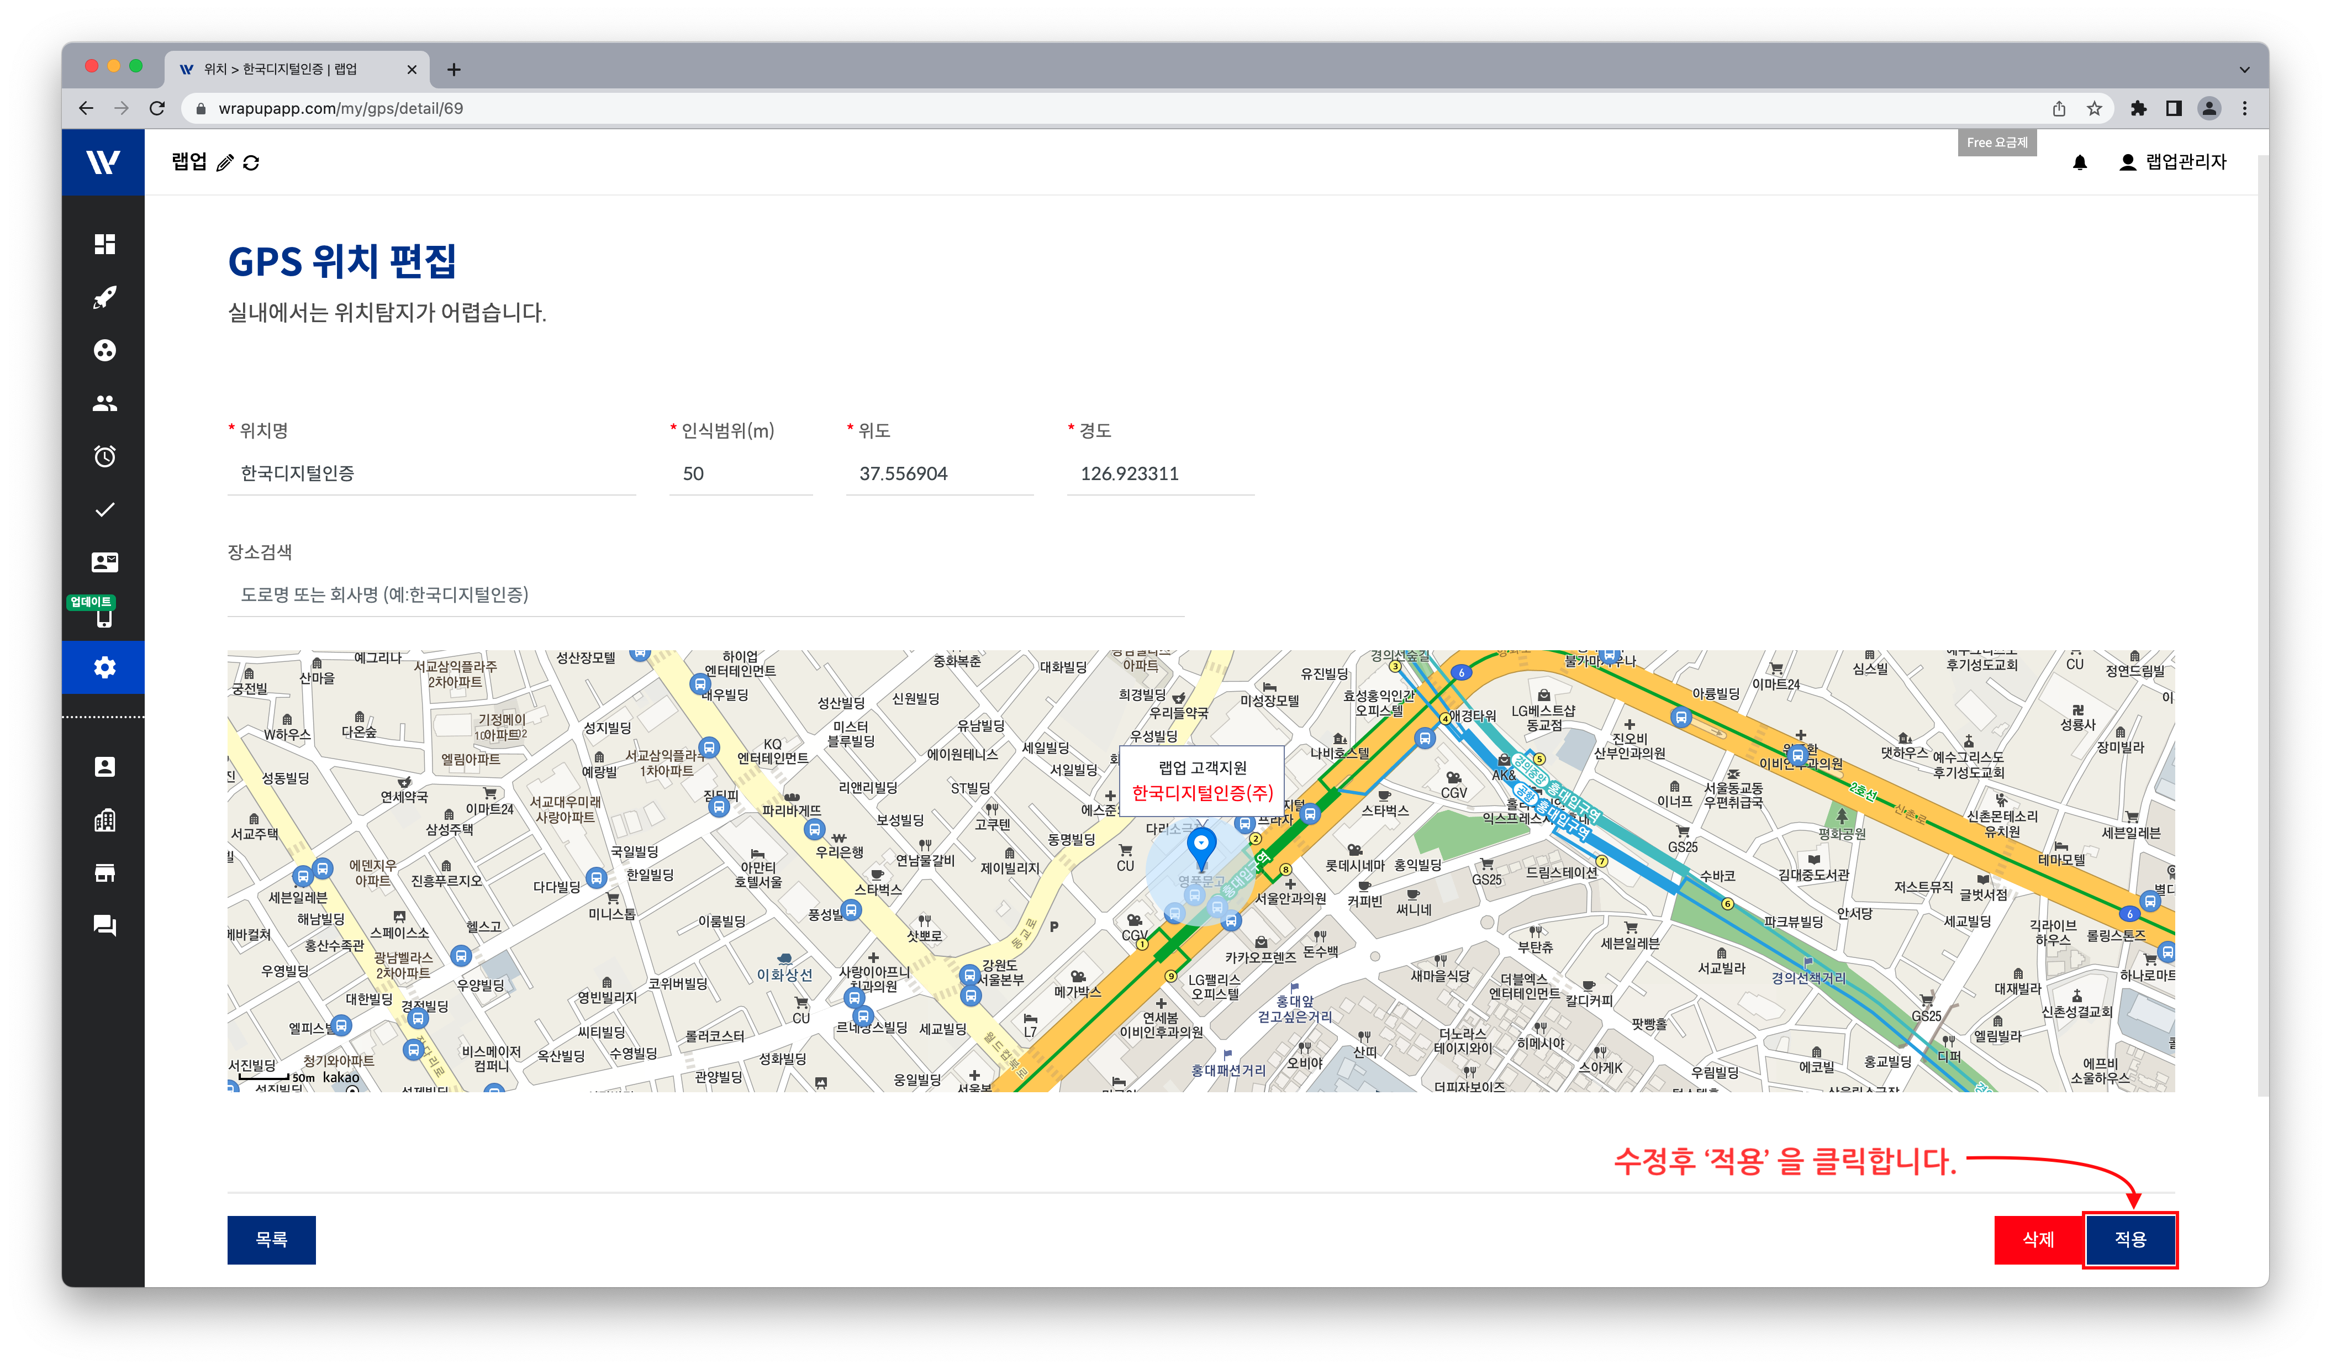This screenshot has width=2331, height=1369.
Task: Open the ID card icon
Action: coord(104,562)
